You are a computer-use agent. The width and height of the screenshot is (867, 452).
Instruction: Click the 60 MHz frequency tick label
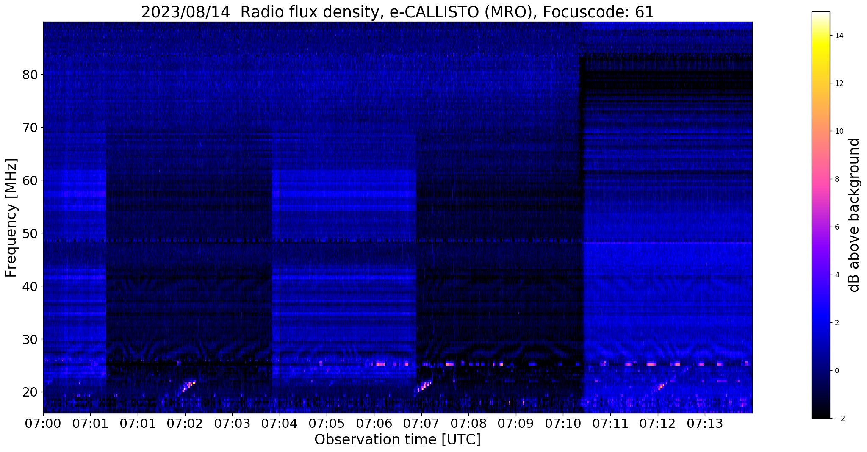[30, 180]
